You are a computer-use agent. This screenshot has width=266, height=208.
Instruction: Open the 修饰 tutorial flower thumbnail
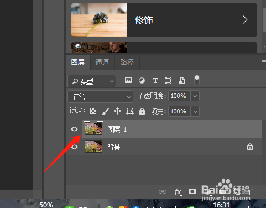pyautogui.click(x=99, y=20)
